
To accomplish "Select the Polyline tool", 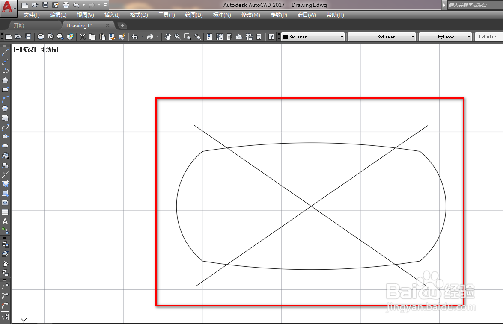I will tap(5, 71).
